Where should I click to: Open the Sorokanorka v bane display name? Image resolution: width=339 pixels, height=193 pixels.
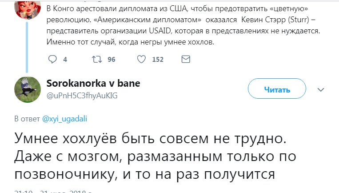[x=93, y=84]
